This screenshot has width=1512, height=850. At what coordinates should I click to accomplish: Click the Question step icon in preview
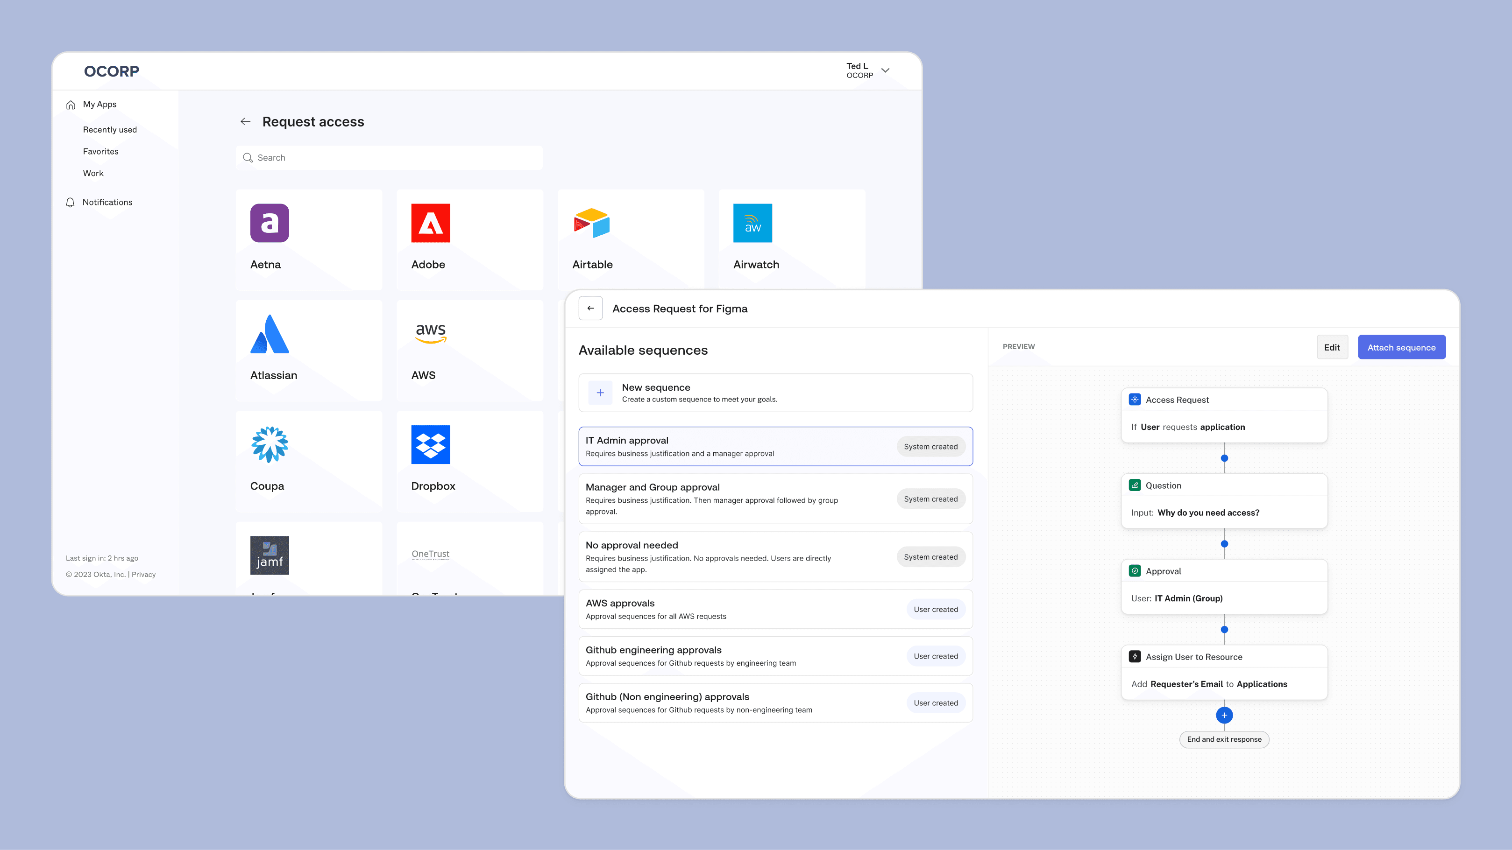pyautogui.click(x=1135, y=485)
